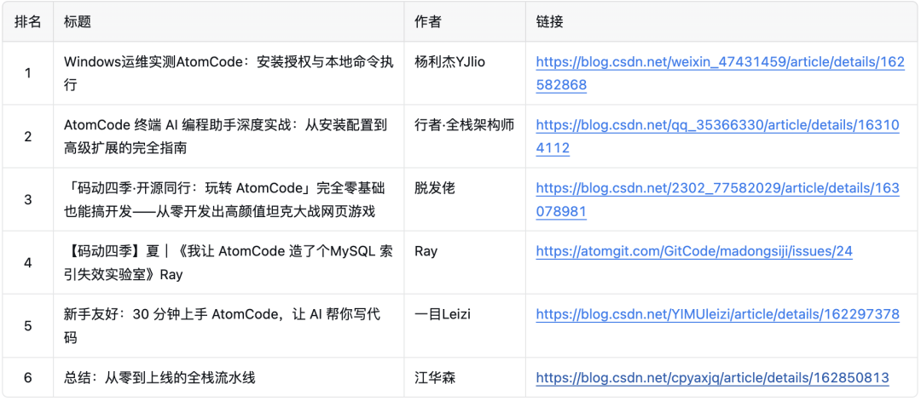Click rank number 1 cell
The image size is (921, 401).
coord(27,73)
